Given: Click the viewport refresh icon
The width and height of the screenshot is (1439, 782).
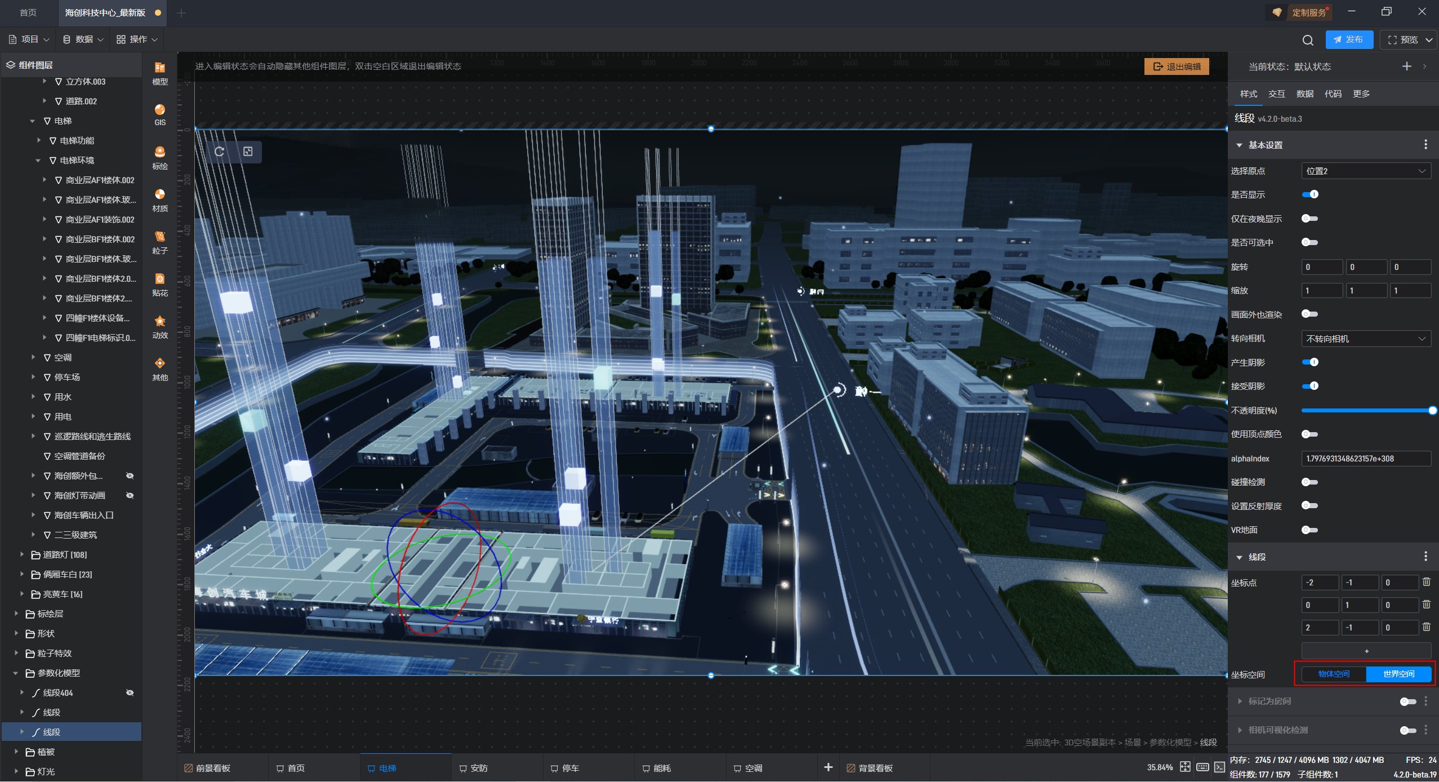Looking at the screenshot, I should coord(220,152).
